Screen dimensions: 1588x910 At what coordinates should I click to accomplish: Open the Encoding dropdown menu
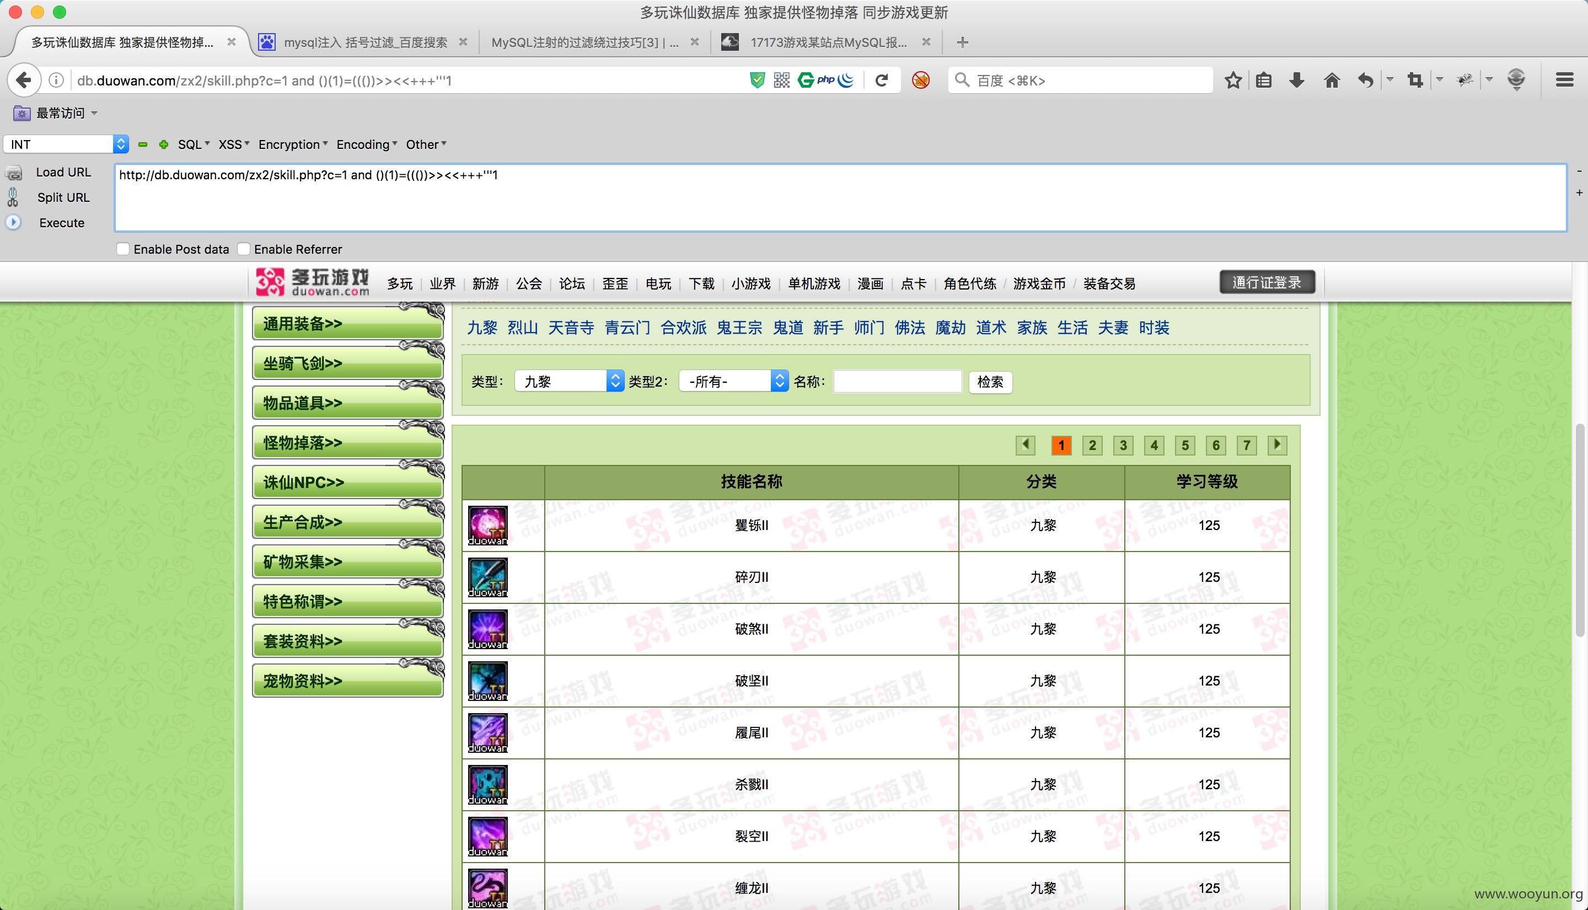pyautogui.click(x=367, y=144)
